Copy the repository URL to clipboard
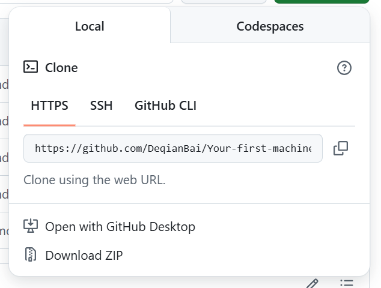The width and height of the screenshot is (381, 288). (x=341, y=148)
